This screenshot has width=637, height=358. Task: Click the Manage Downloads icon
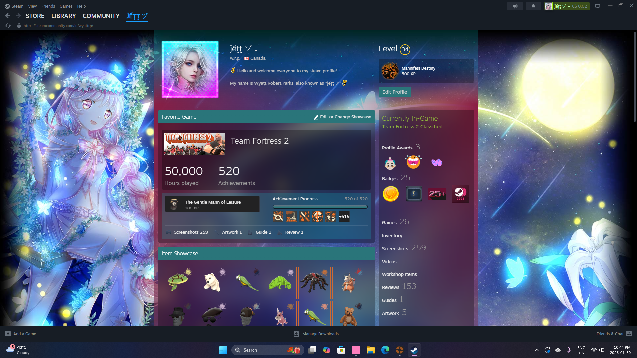[296, 334]
